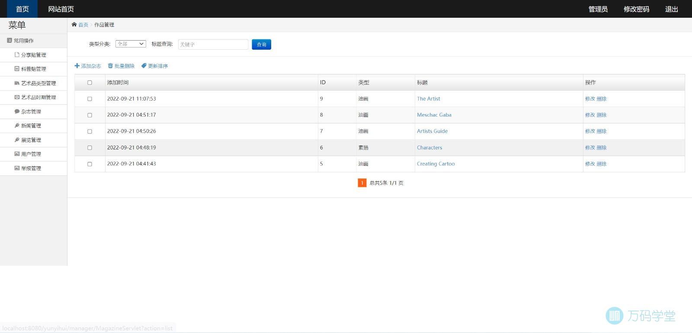The image size is (692, 333).
Task: Check the box for The Artist row
Action: point(90,99)
